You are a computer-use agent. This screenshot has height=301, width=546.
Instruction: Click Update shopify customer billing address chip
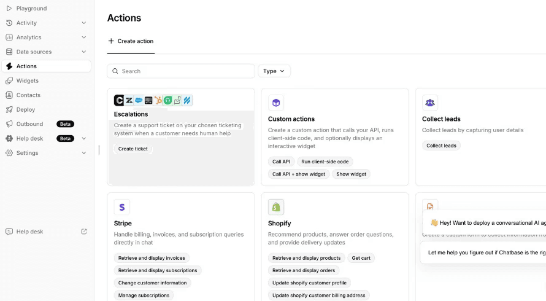318,295
